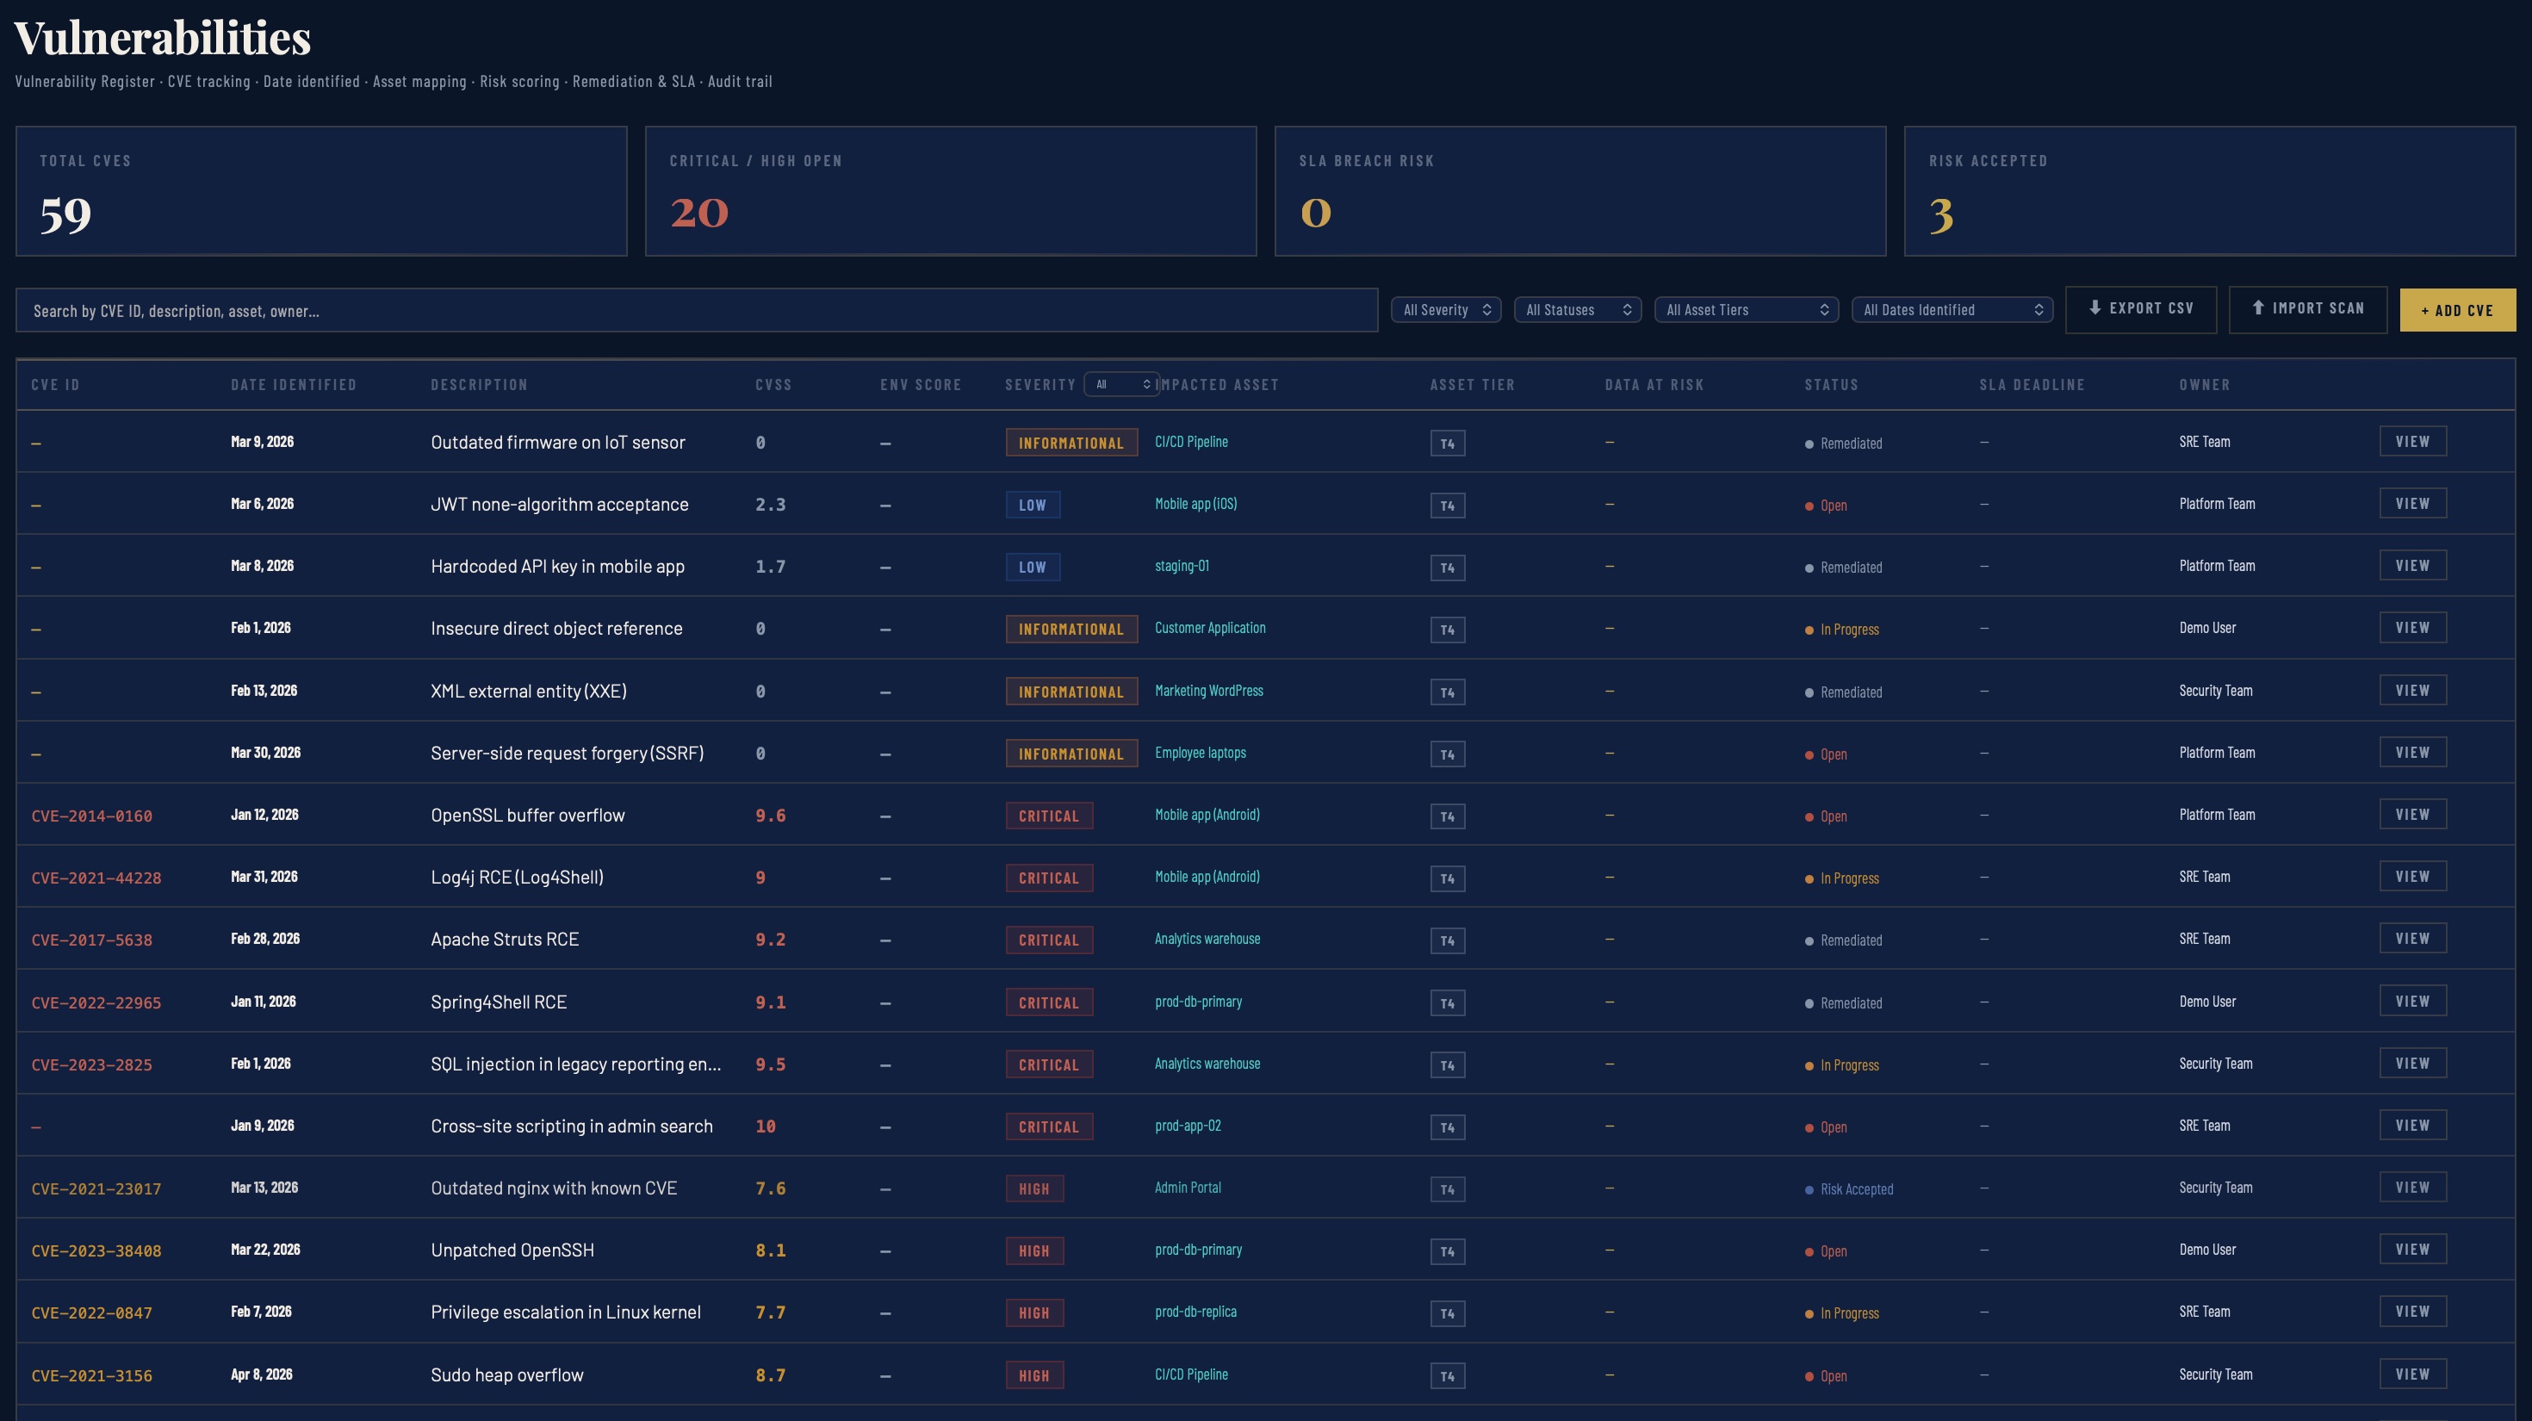Sort by Date Identified column header
Image resolution: width=2532 pixels, height=1421 pixels.
[294, 384]
